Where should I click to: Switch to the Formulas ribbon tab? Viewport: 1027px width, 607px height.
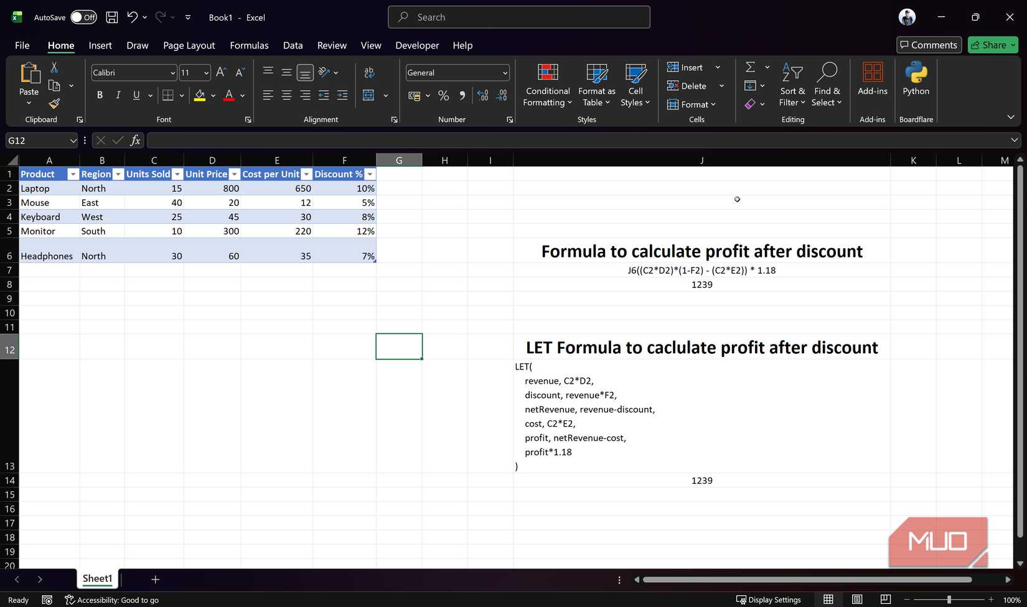249,45
